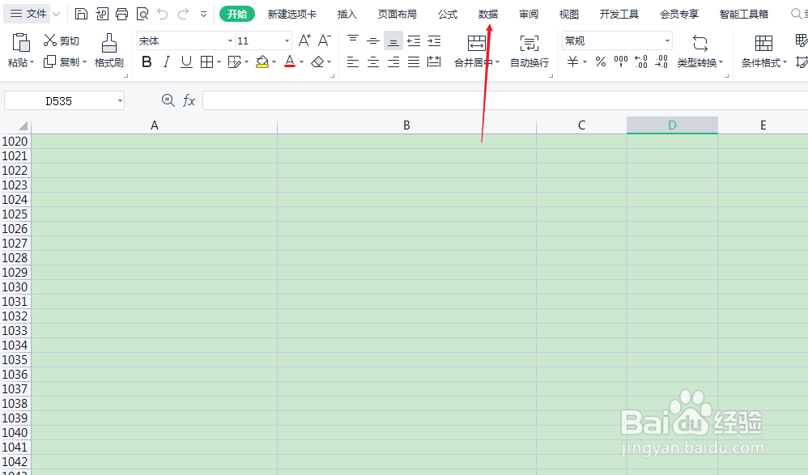Click distributed alignment icon
The width and height of the screenshot is (808, 475).
[x=435, y=62]
